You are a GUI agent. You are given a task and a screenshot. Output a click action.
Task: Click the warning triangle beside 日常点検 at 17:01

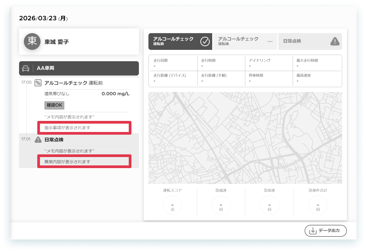tap(38, 139)
